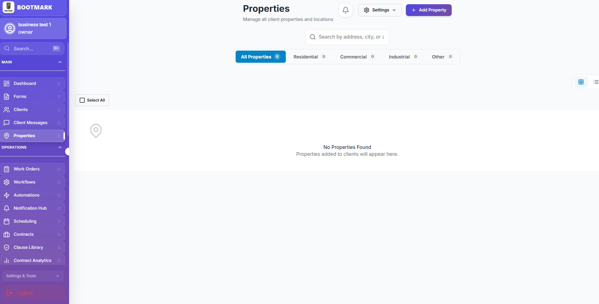Image resolution: width=599 pixels, height=304 pixels.
Task: Check the Select All checkbox
Action: click(x=82, y=100)
